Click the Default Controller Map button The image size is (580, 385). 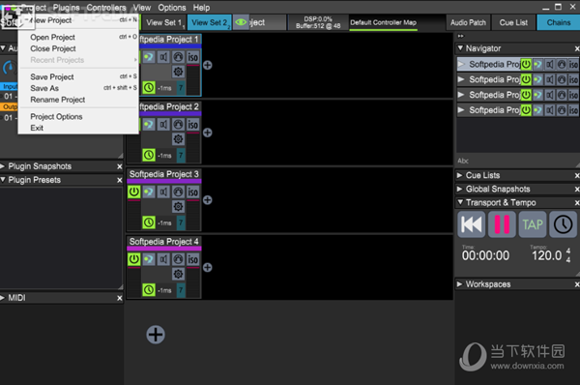click(x=383, y=22)
